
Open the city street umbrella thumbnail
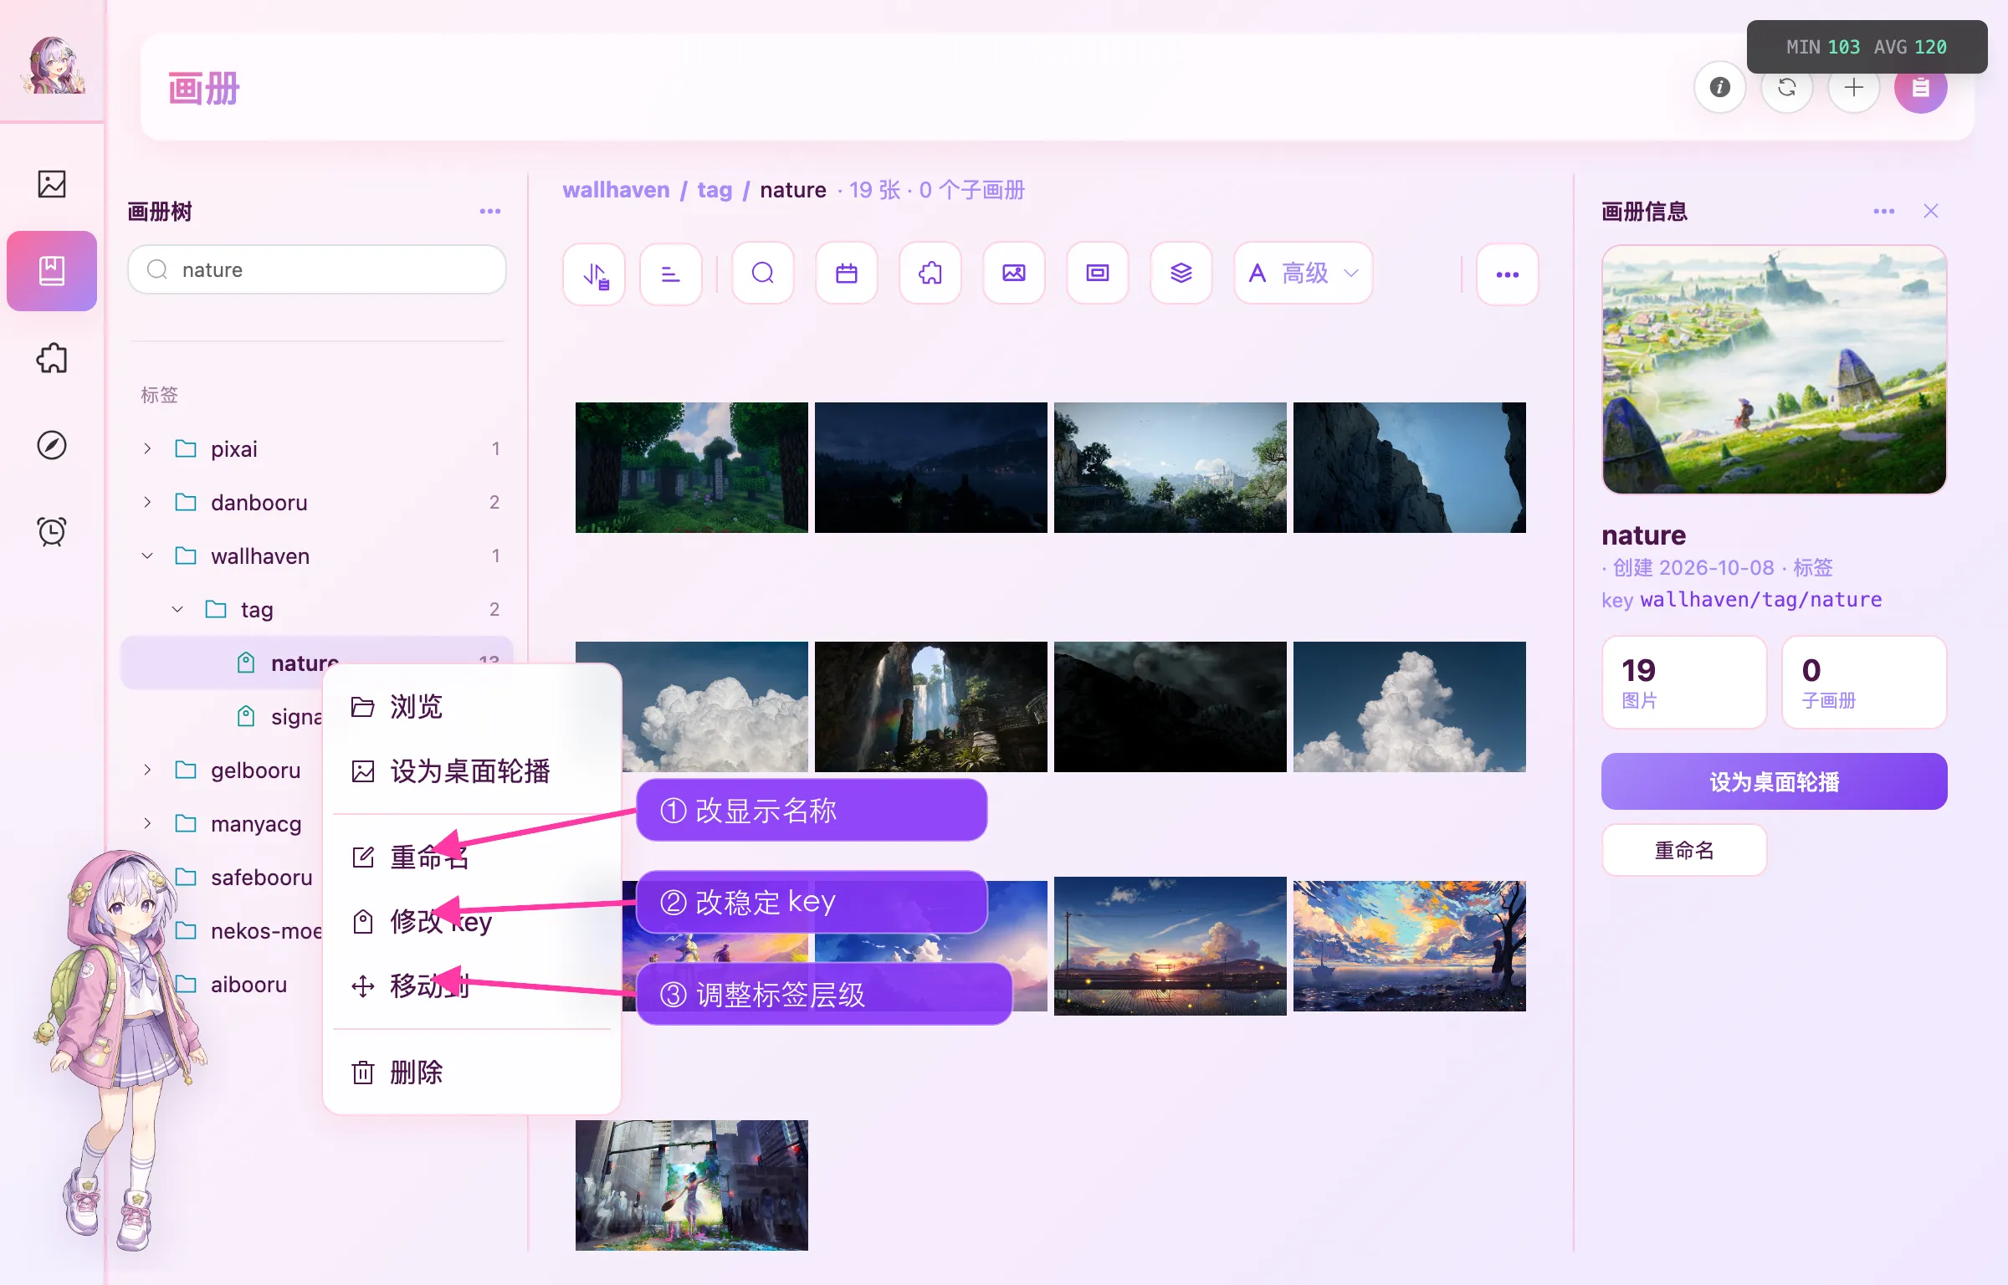[692, 1185]
